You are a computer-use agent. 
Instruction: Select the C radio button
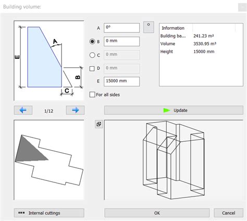pos(92,55)
